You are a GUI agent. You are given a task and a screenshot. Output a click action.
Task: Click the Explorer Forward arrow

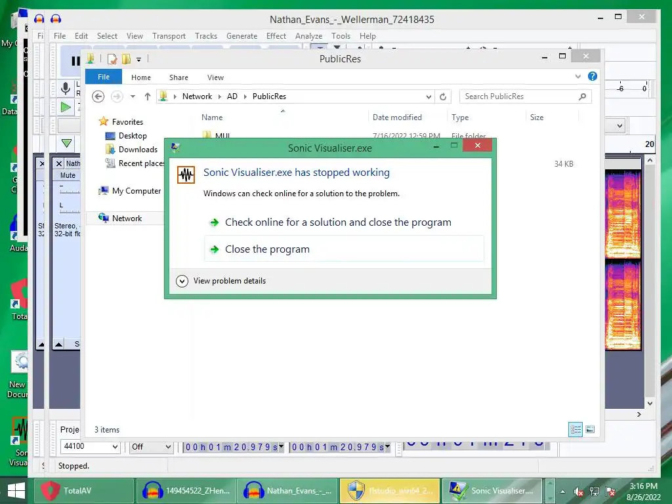click(117, 96)
